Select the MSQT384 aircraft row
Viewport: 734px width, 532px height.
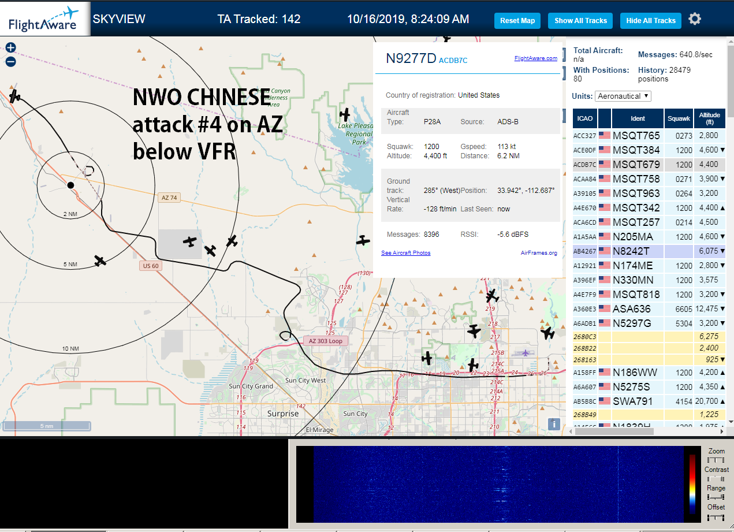(649, 150)
